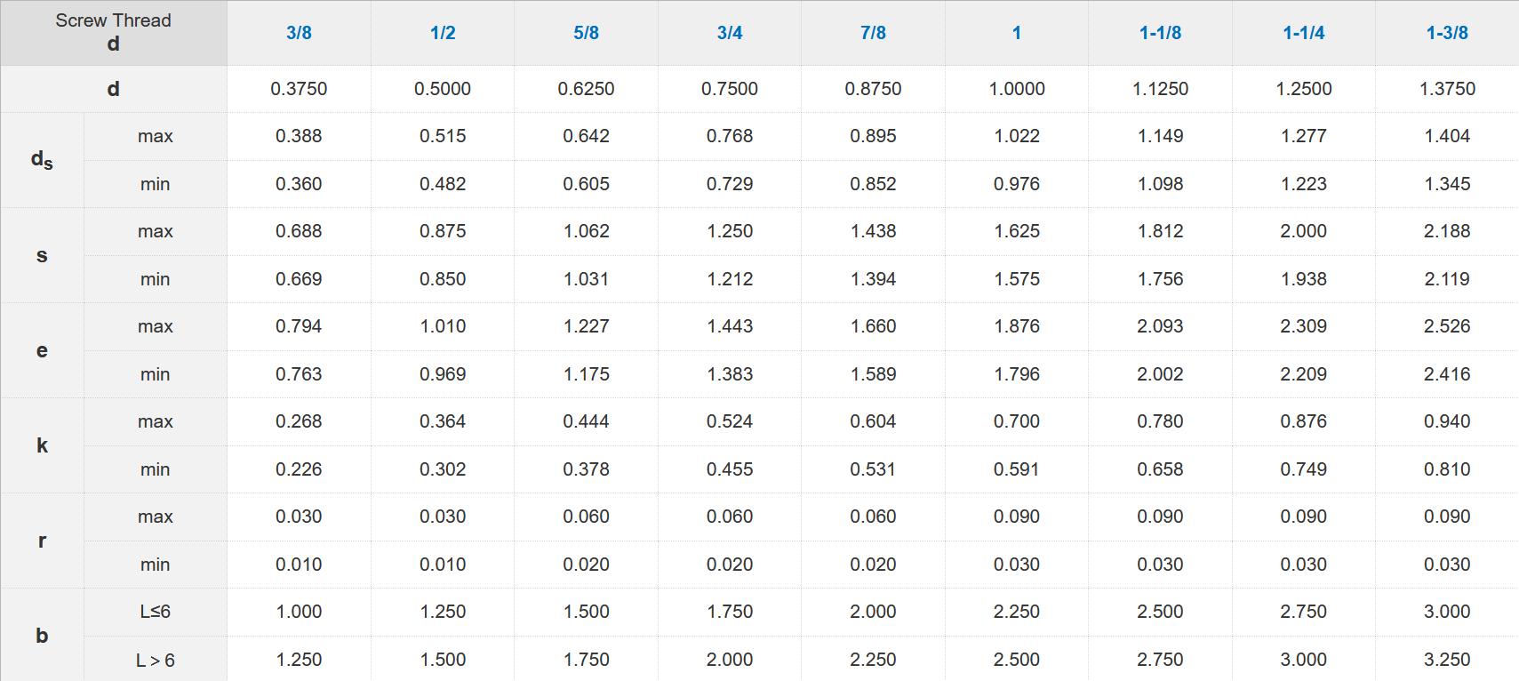This screenshot has height=681, width=1519.
Task: Open the 1/2 screw thread link
Action: (x=443, y=33)
